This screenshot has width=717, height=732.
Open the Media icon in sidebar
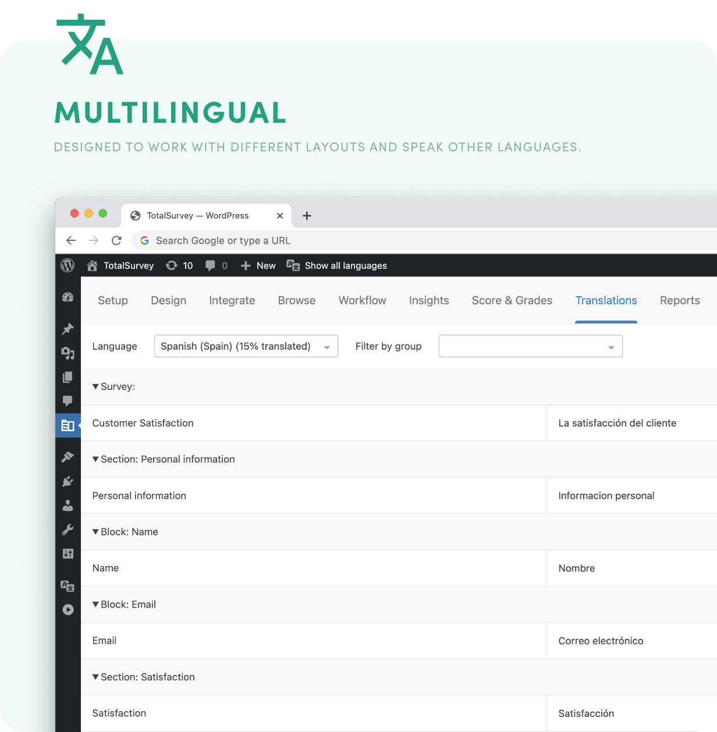[68, 353]
